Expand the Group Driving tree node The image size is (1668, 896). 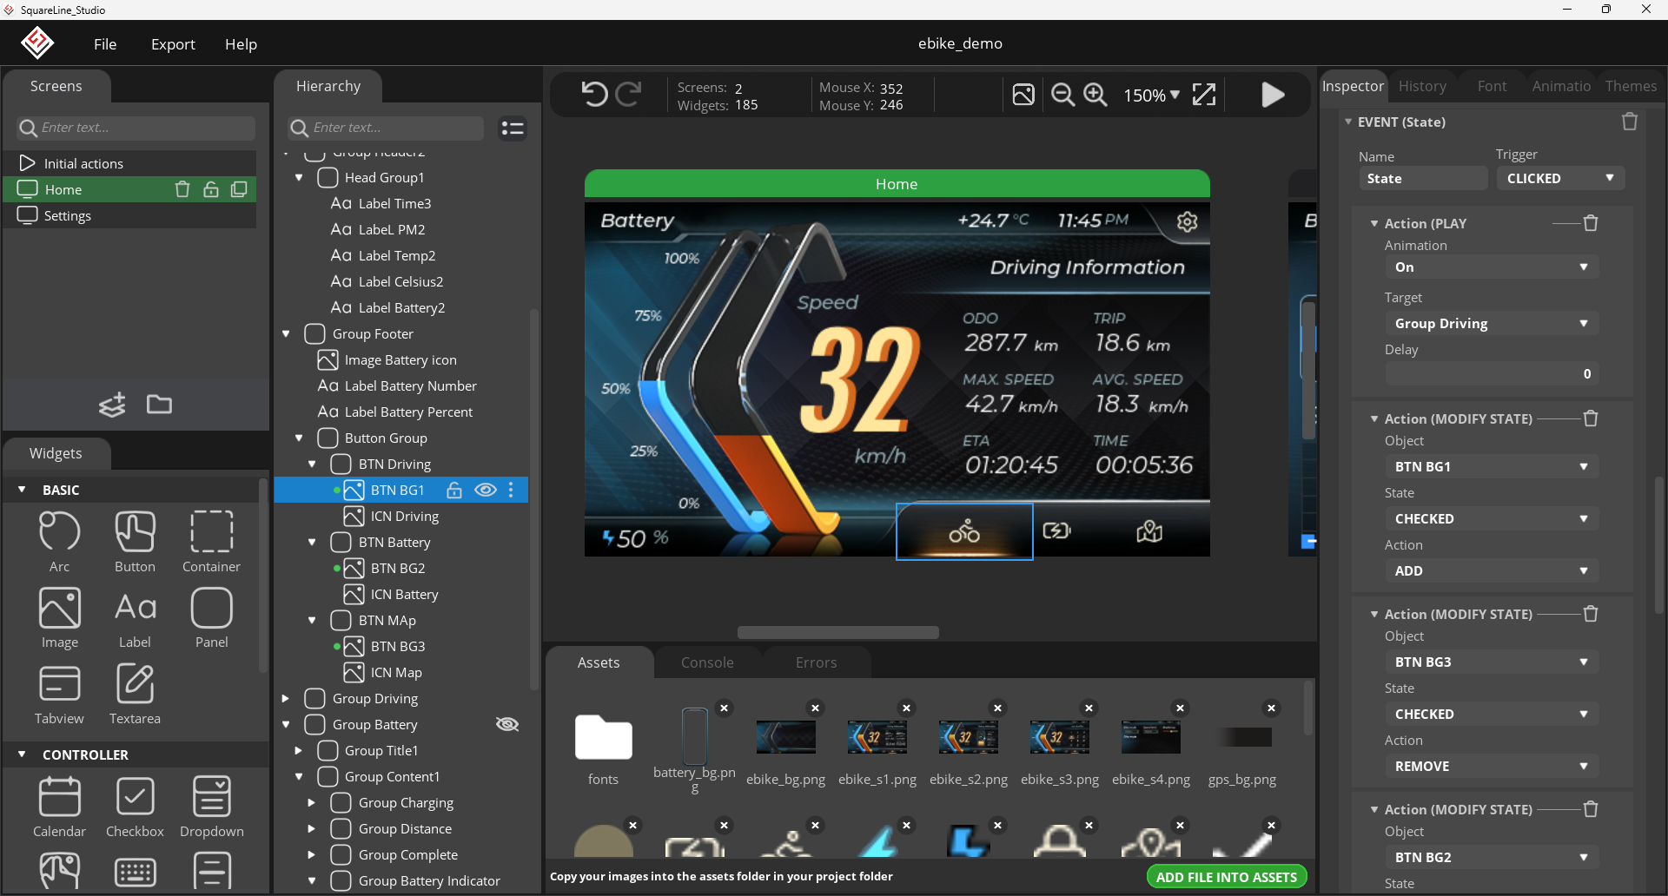(x=285, y=698)
